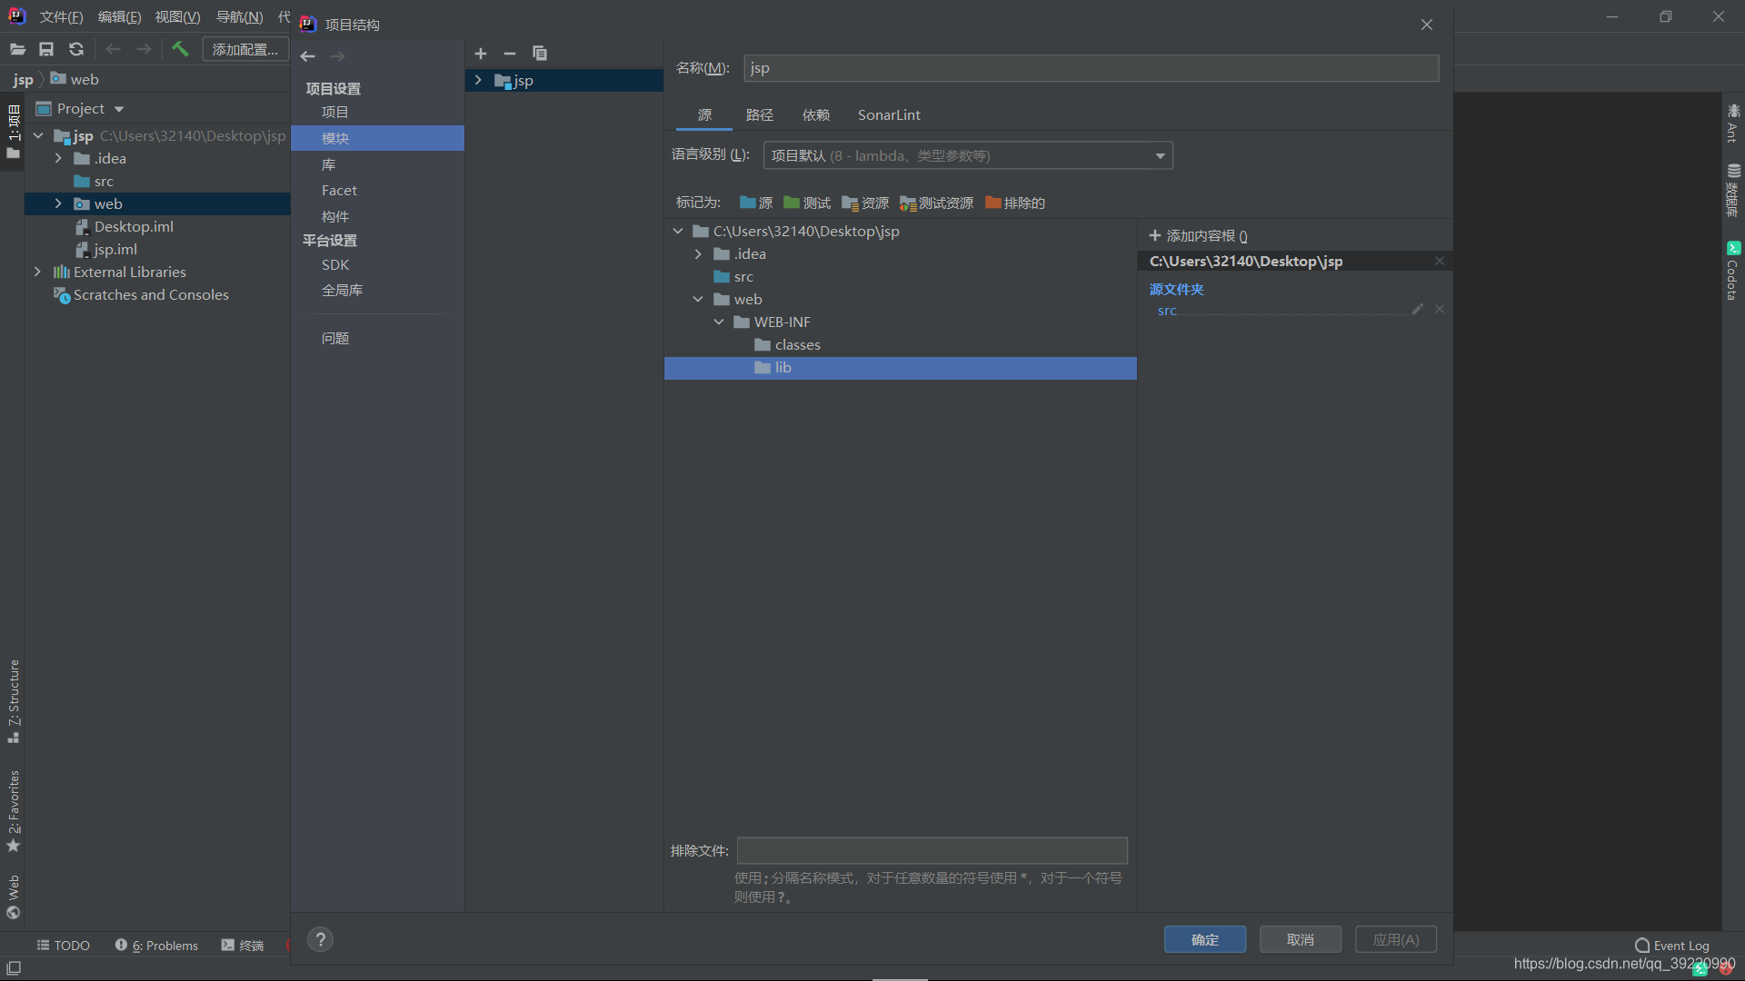Click 添加内容根 link
The width and height of the screenshot is (1745, 981).
pyautogui.click(x=1199, y=236)
